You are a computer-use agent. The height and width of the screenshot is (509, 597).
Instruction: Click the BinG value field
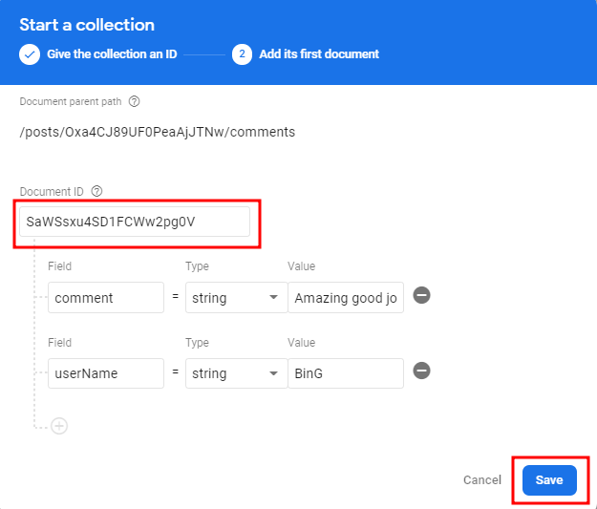pyautogui.click(x=346, y=373)
